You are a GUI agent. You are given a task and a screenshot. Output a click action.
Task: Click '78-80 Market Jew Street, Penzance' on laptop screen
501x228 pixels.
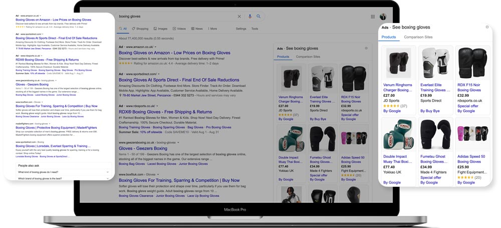146,95
